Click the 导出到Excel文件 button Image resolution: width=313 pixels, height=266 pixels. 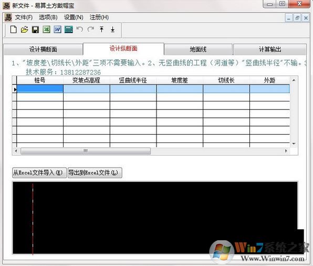pyautogui.click(x=95, y=172)
